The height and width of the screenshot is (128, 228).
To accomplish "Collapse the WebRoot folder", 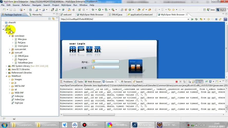I will (6, 76).
